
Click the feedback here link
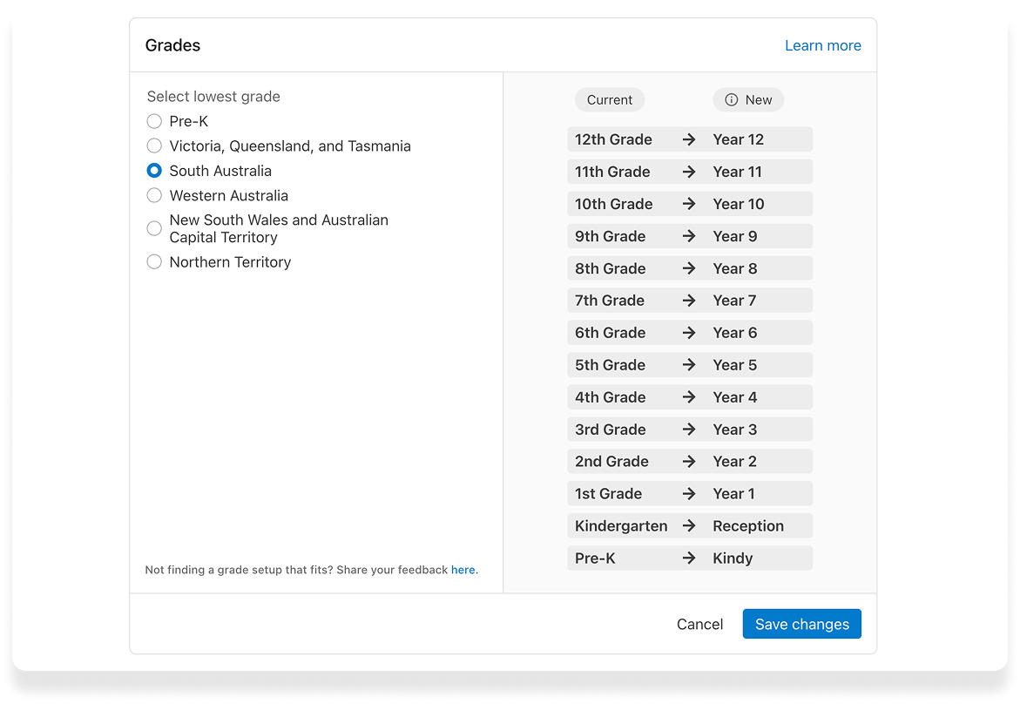pyautogui.click(x=463, y=570)
